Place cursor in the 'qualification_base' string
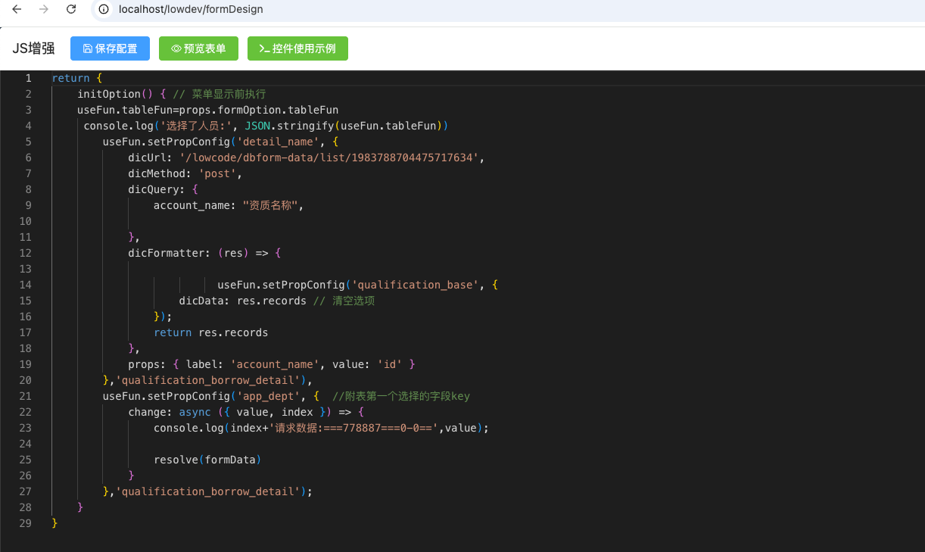The width and height of the screenshot is (925, 552). click(418, 285)
